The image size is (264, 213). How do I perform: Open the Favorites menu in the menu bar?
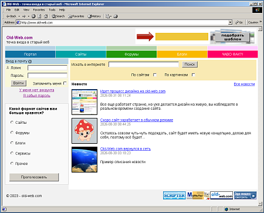pos(39,10)
